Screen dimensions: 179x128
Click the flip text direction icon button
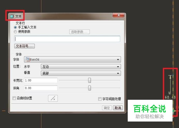53,98
